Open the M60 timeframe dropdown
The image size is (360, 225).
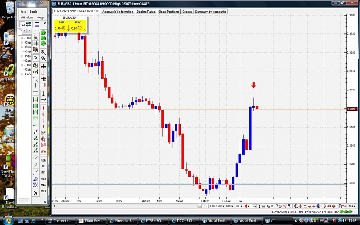point(230,206)
